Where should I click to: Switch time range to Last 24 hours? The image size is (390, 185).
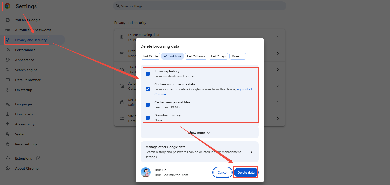click(x=196, y=56)
